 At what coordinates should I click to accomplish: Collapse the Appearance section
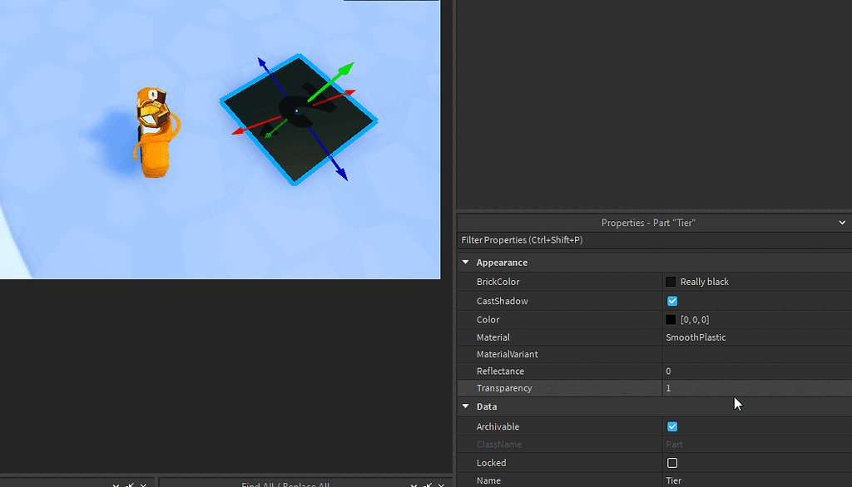[465, 262]
